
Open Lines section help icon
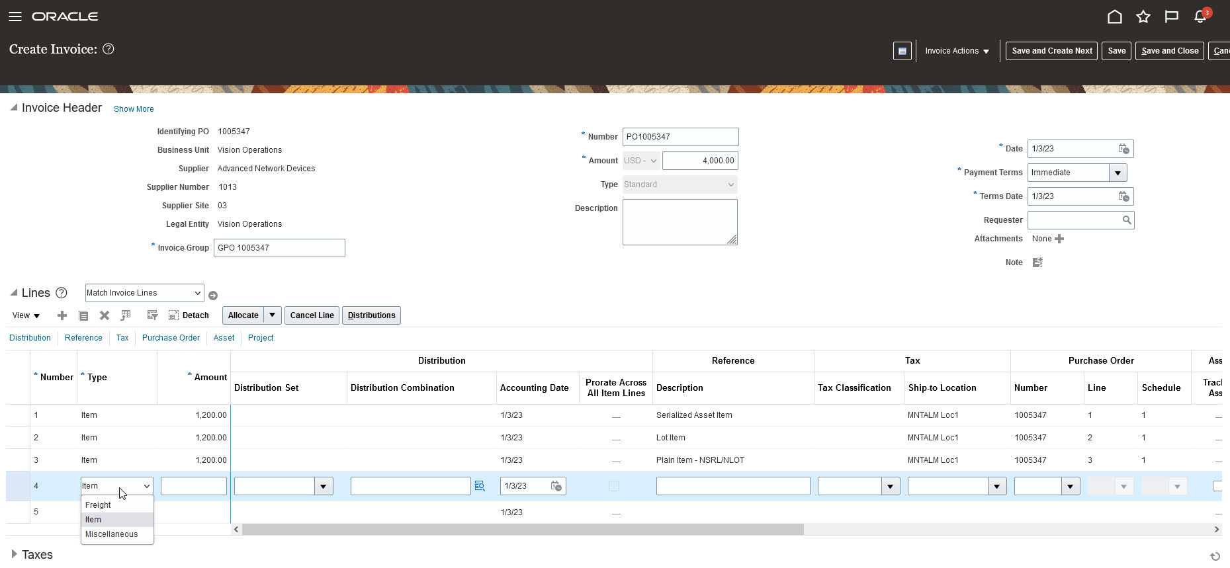coord(62,293)
